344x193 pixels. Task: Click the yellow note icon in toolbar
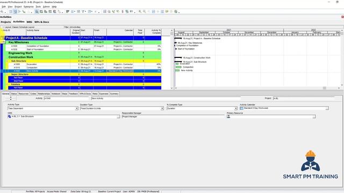167,12
